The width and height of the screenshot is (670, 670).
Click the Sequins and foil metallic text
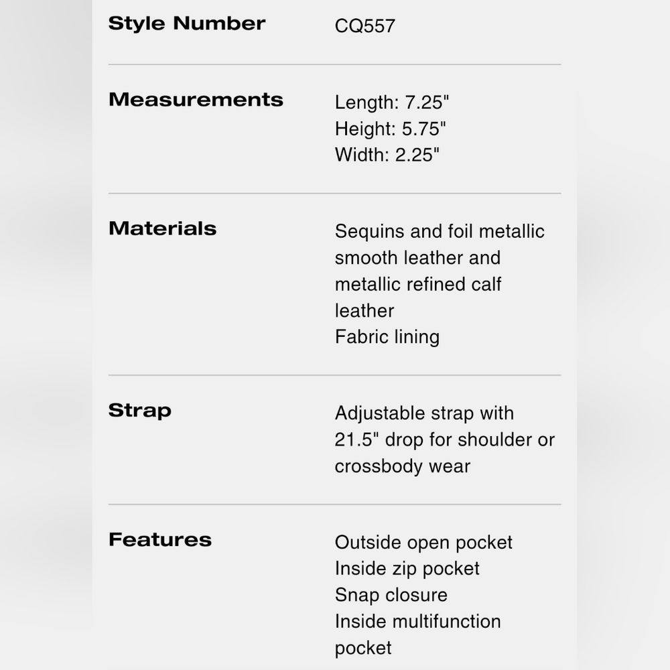click(440, 231)
